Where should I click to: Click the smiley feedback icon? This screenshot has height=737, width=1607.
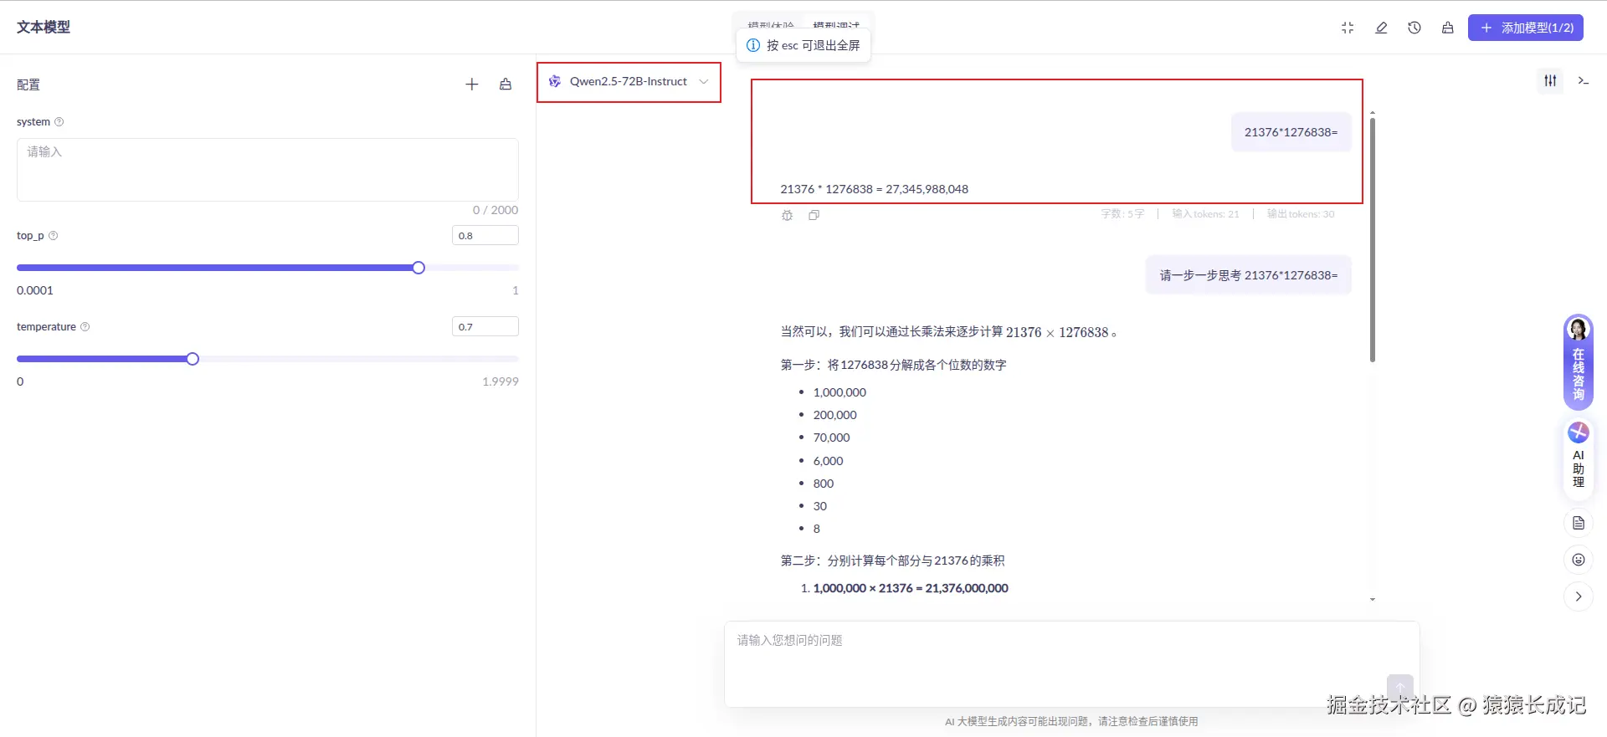tap(1579, 560)
